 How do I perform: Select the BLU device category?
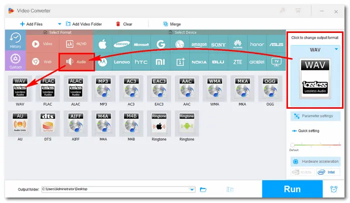(x=218, y=62)
